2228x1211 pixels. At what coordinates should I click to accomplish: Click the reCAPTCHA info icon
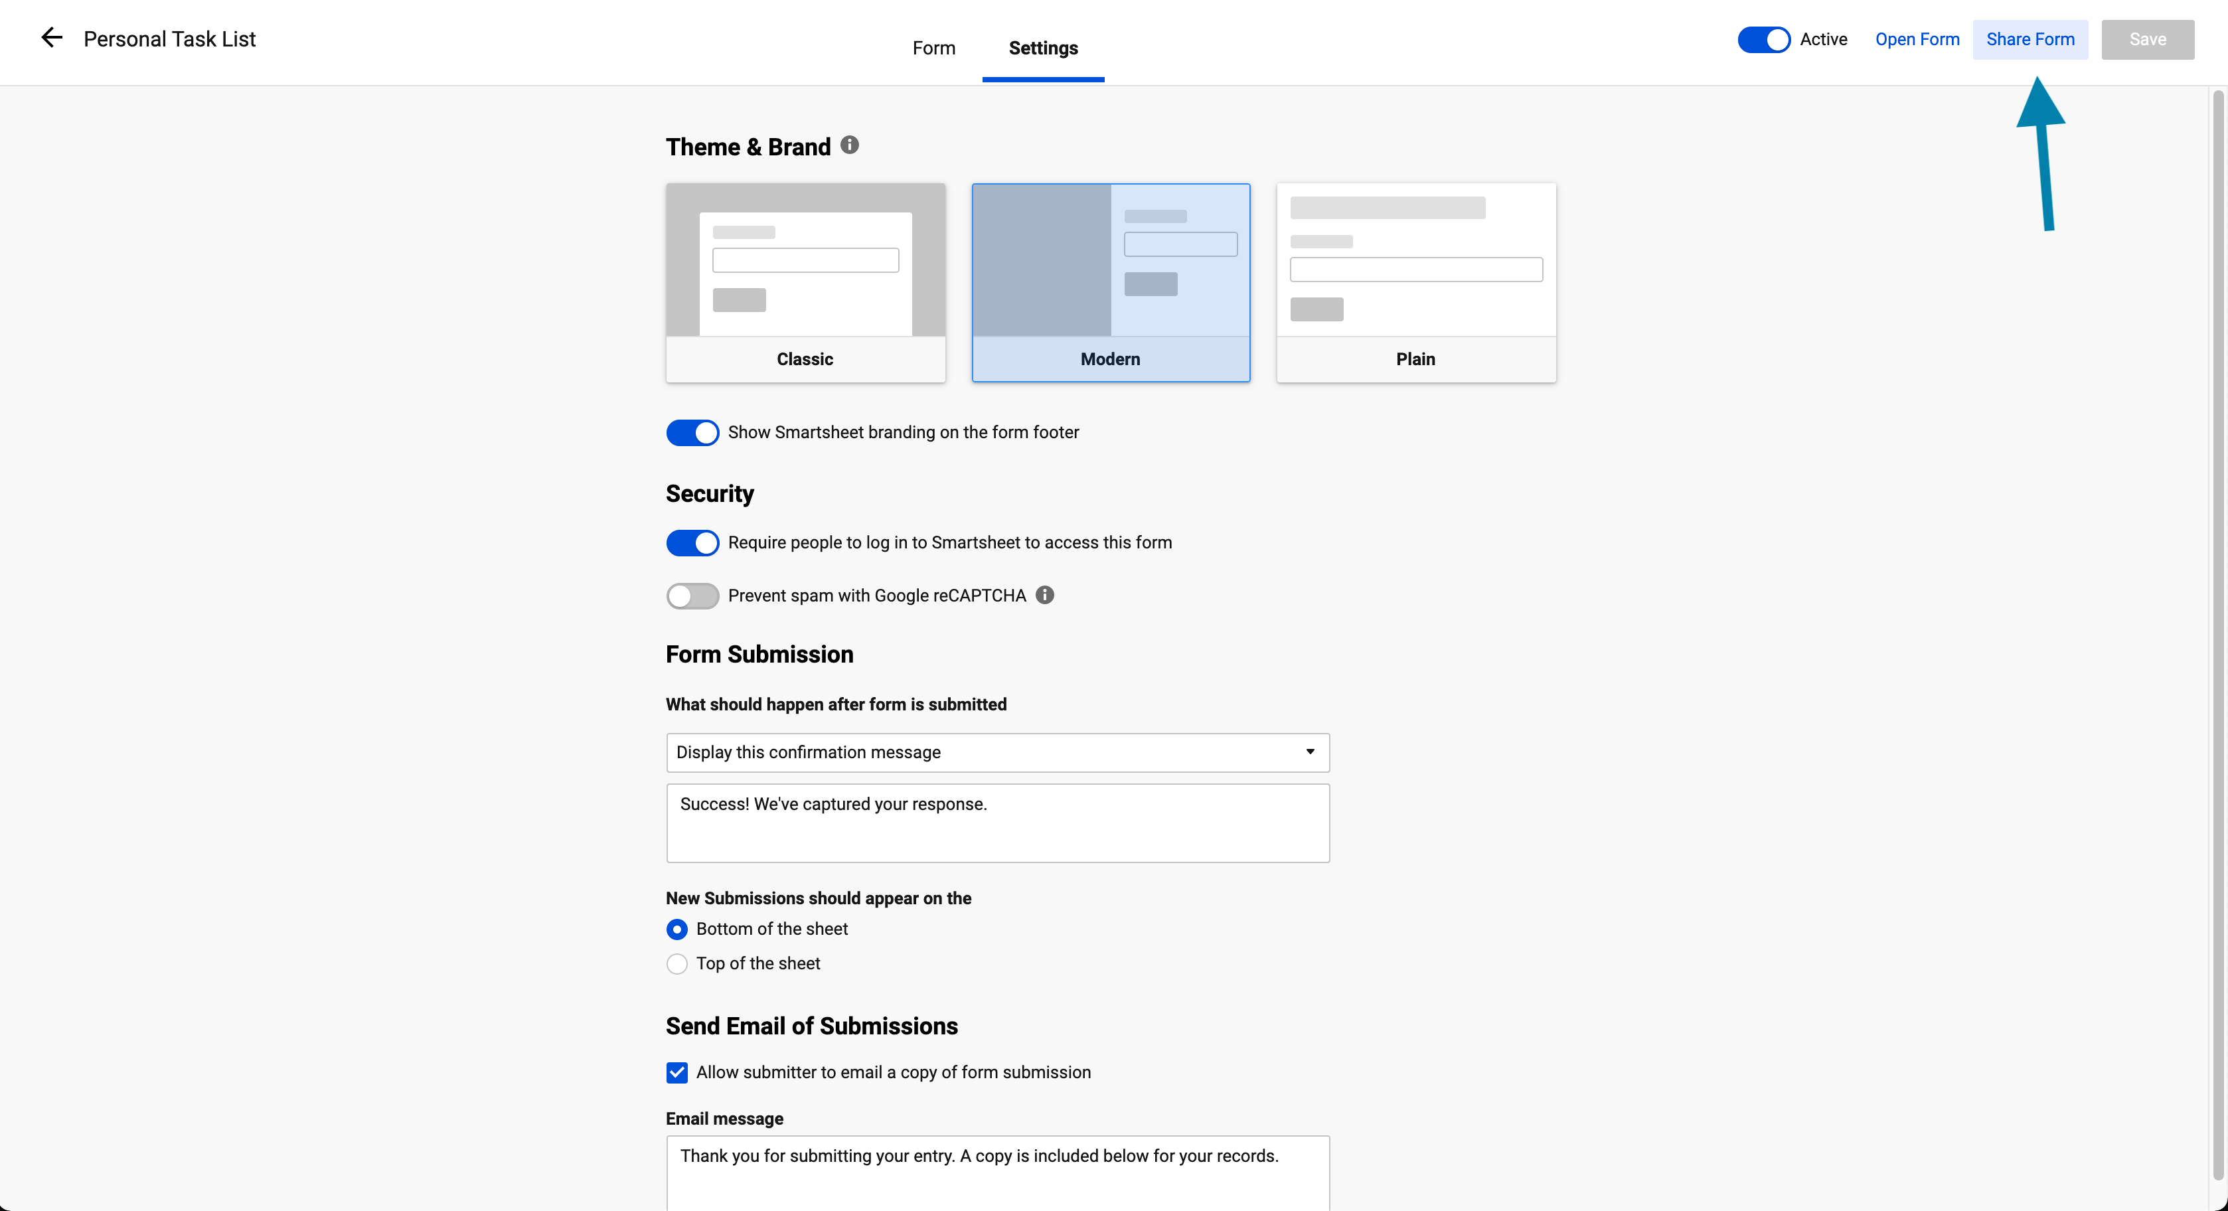1045,595
